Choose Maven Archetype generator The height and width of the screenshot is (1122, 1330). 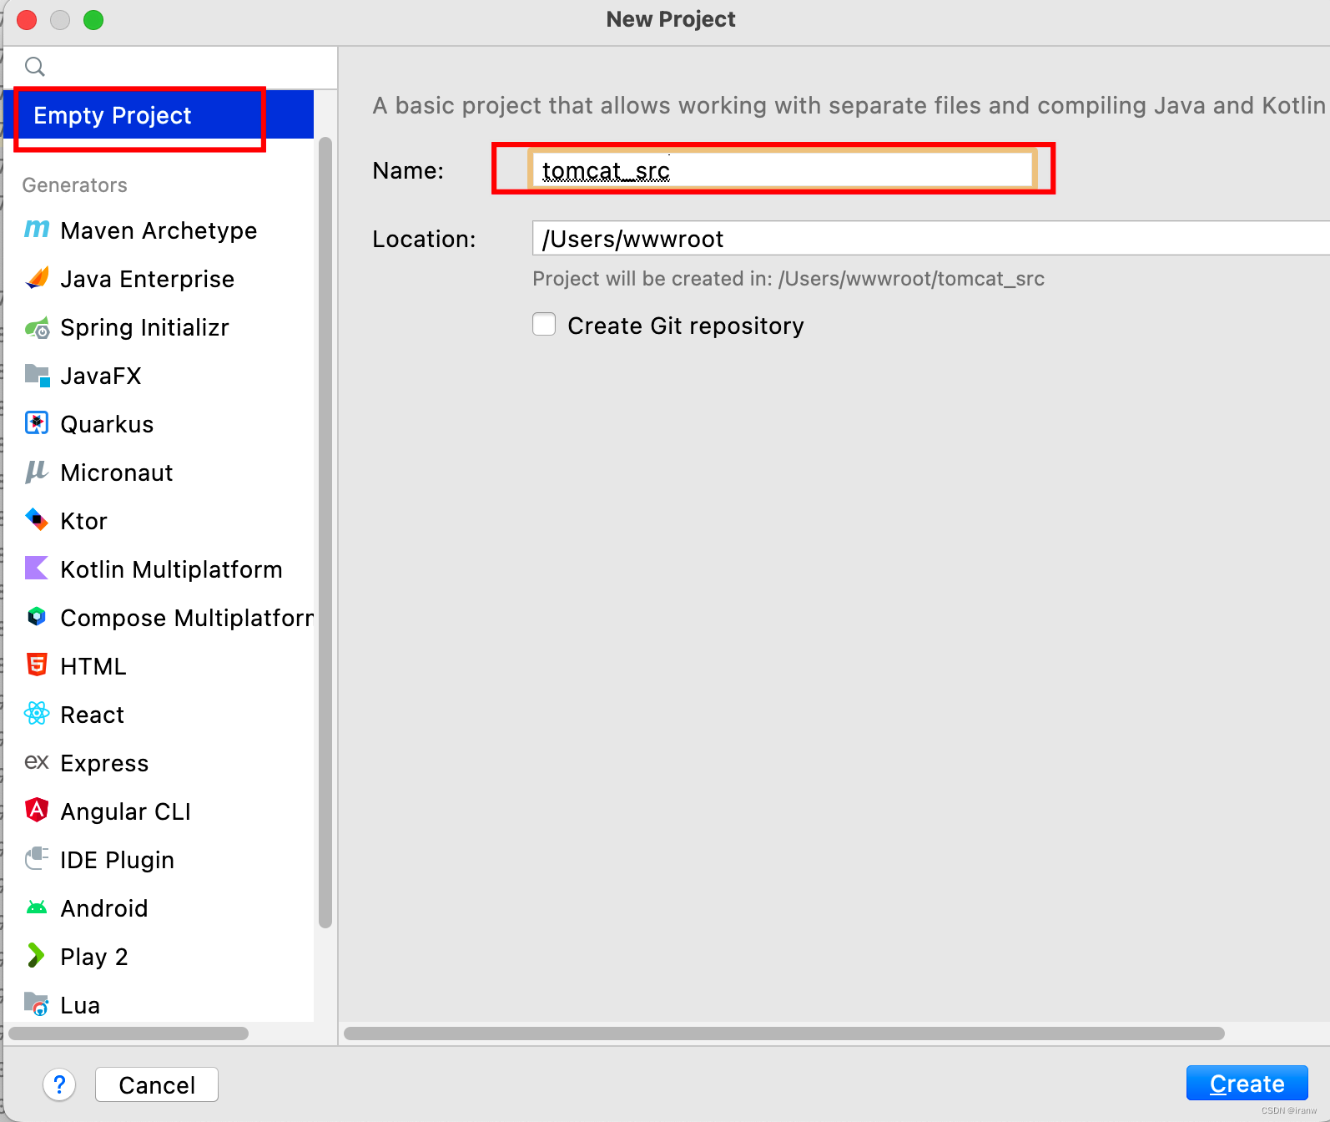click(159, 230)
